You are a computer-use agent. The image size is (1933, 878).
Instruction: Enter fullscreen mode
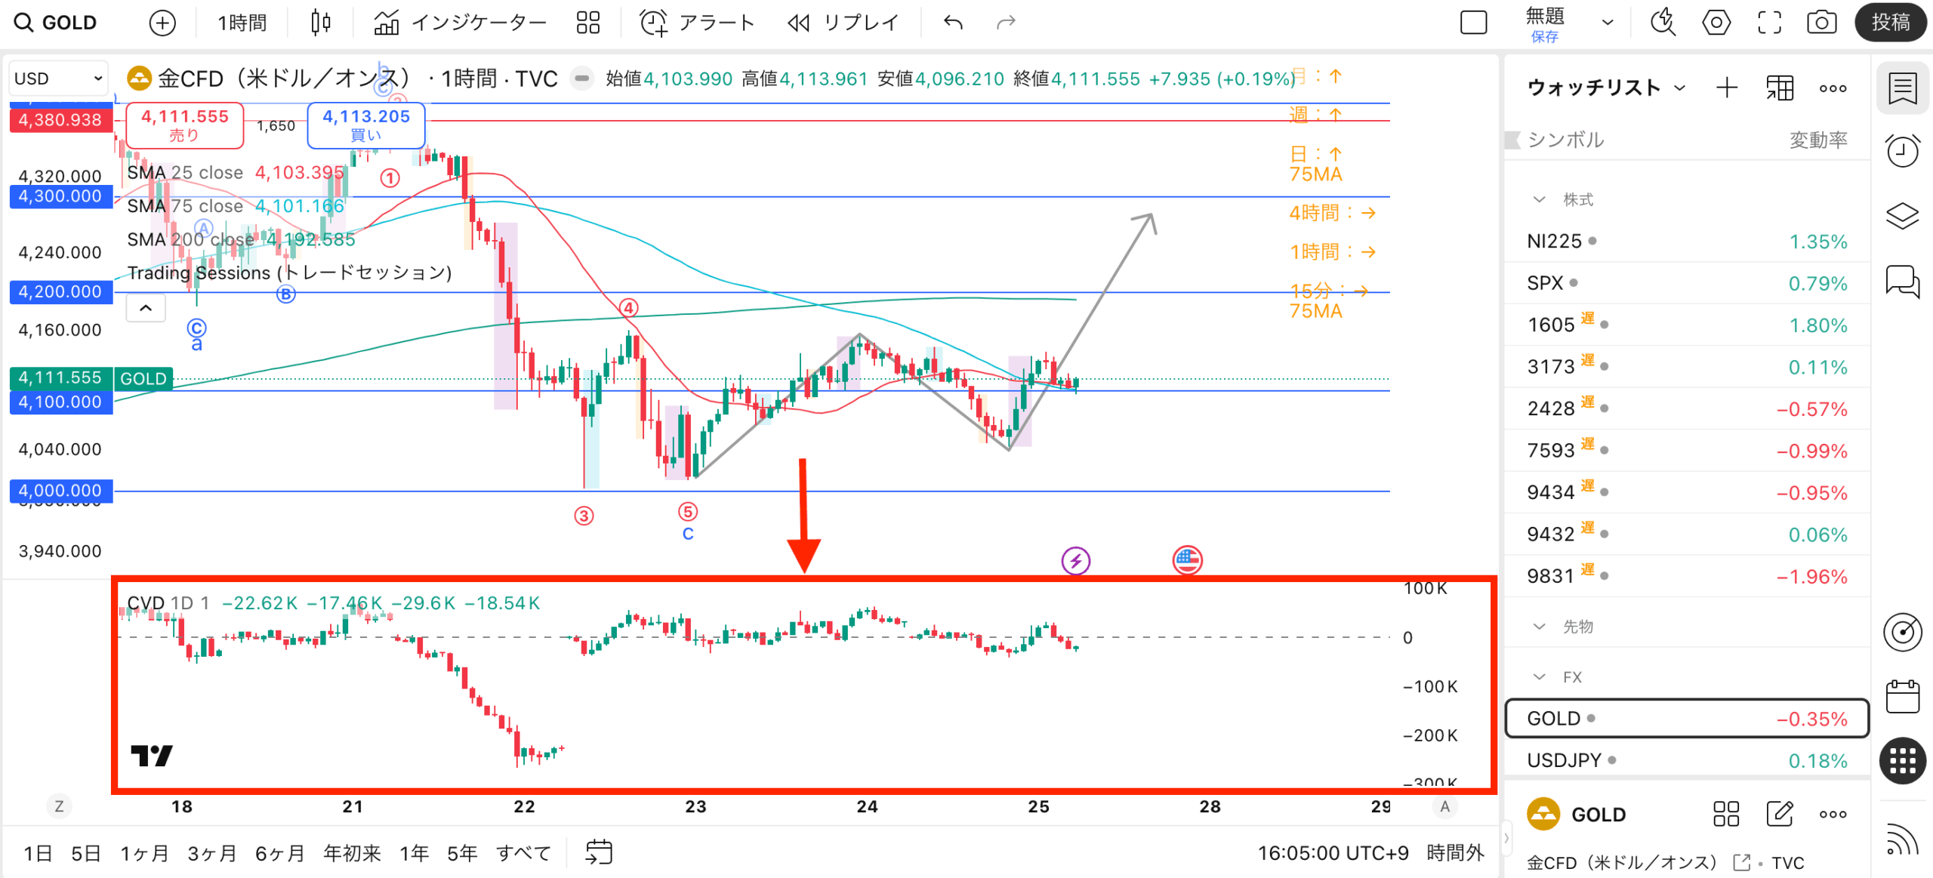click(1769, 23)
